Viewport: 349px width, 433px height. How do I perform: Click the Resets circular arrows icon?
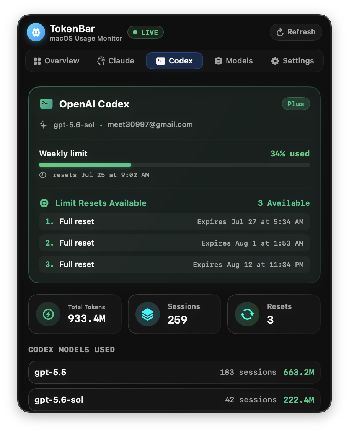click(x=247, y=314)
